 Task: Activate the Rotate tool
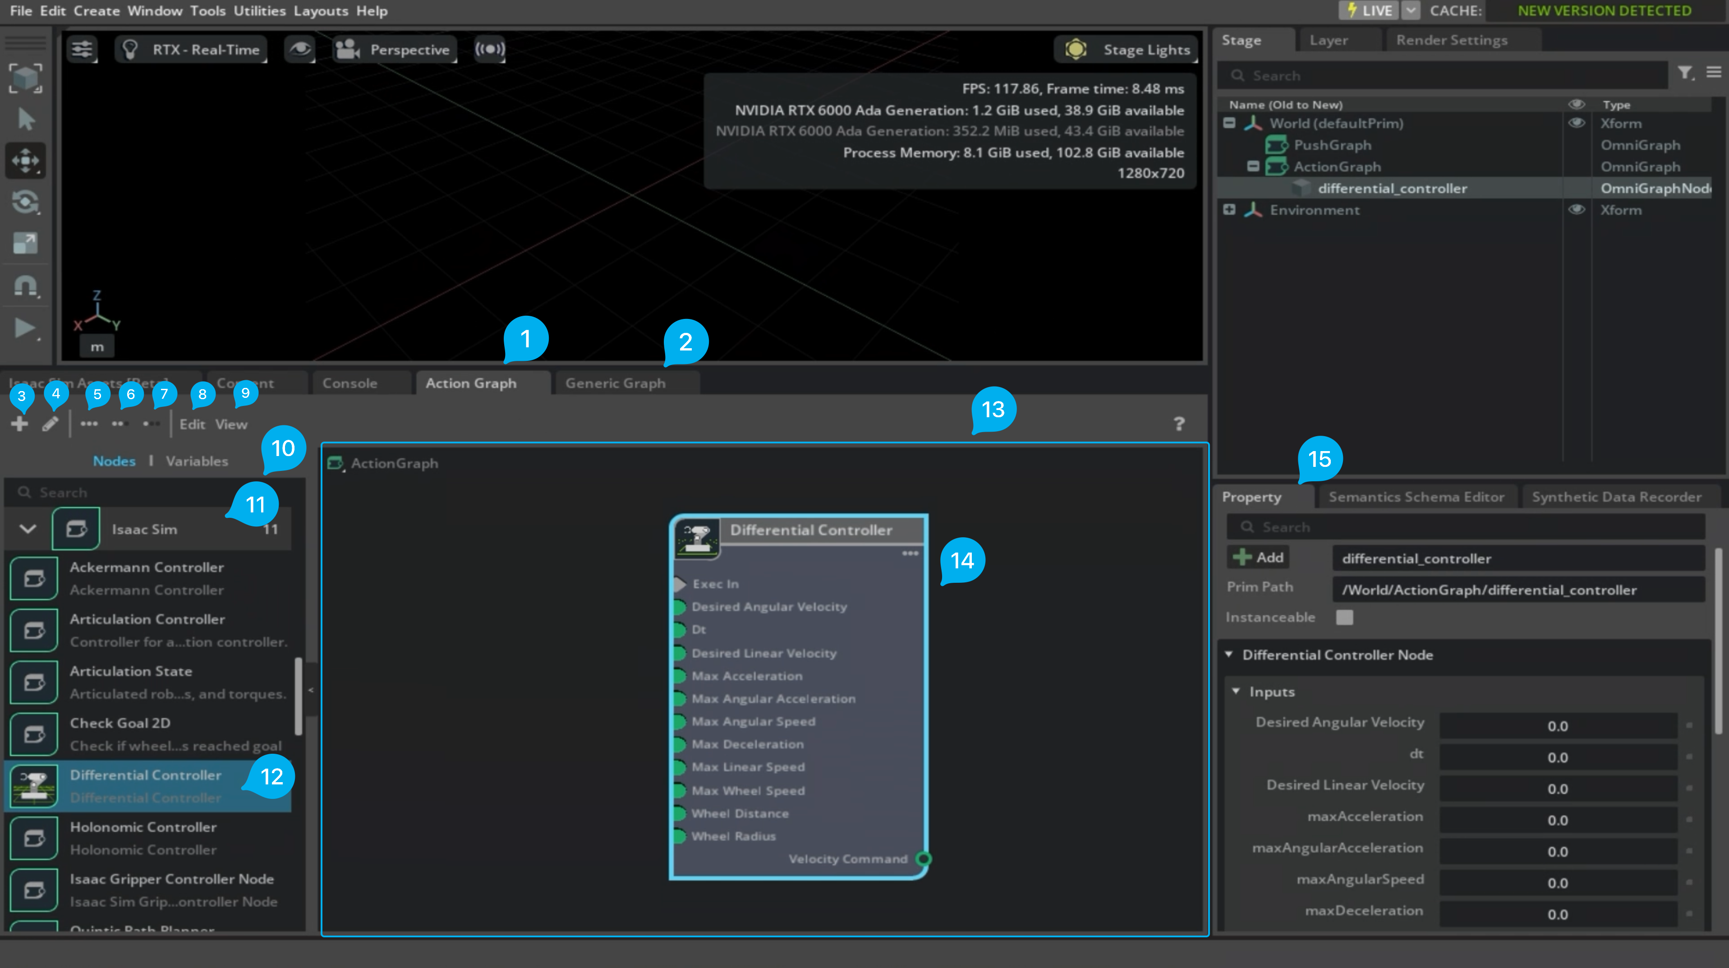point(26,202)
